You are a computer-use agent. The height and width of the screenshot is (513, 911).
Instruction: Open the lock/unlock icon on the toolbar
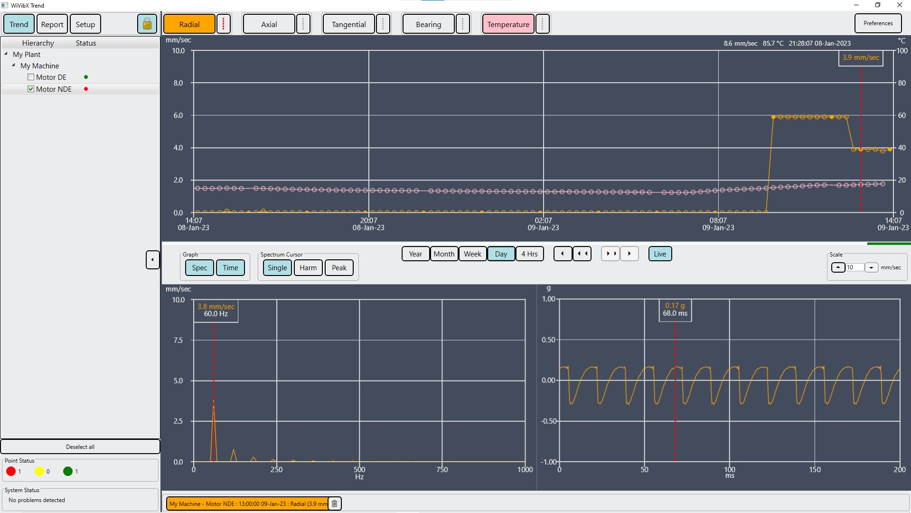tap(147, 24)
